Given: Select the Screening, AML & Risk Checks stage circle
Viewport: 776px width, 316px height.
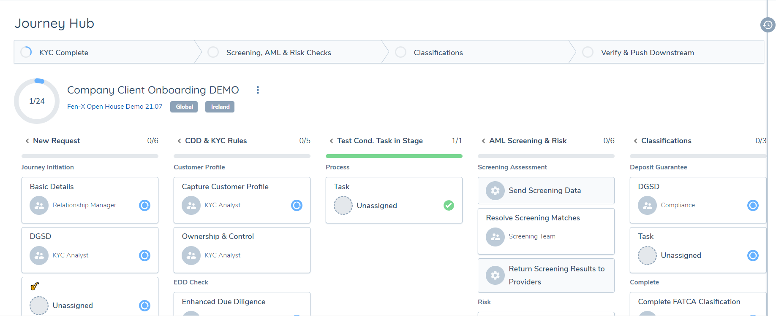Looking at the screenshot, I should [213, 52].
